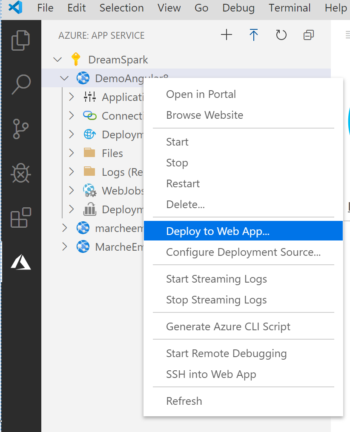Viewport: 350px width, 432px height.
Task: Expand the Connections node
Action: point(72,115)
